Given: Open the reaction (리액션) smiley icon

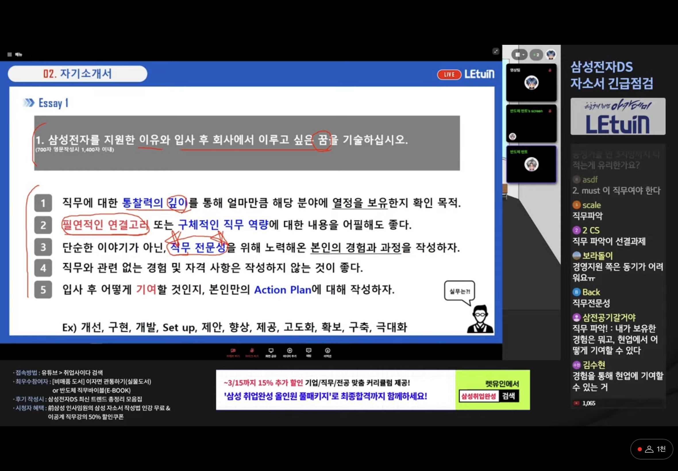Looking at the screenshot, I should [x=327, y=351].
